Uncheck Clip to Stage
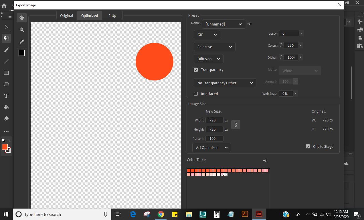The image size is (364, 220). 308,146
